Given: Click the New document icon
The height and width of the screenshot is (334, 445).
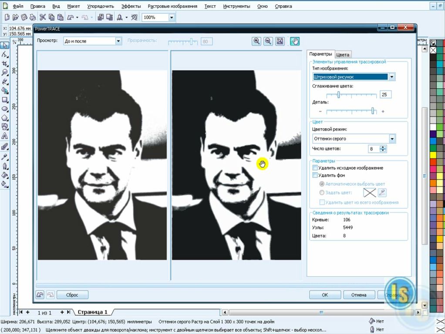Looking at the screenshot, I should pyautogui.click(x=7, y=17).
